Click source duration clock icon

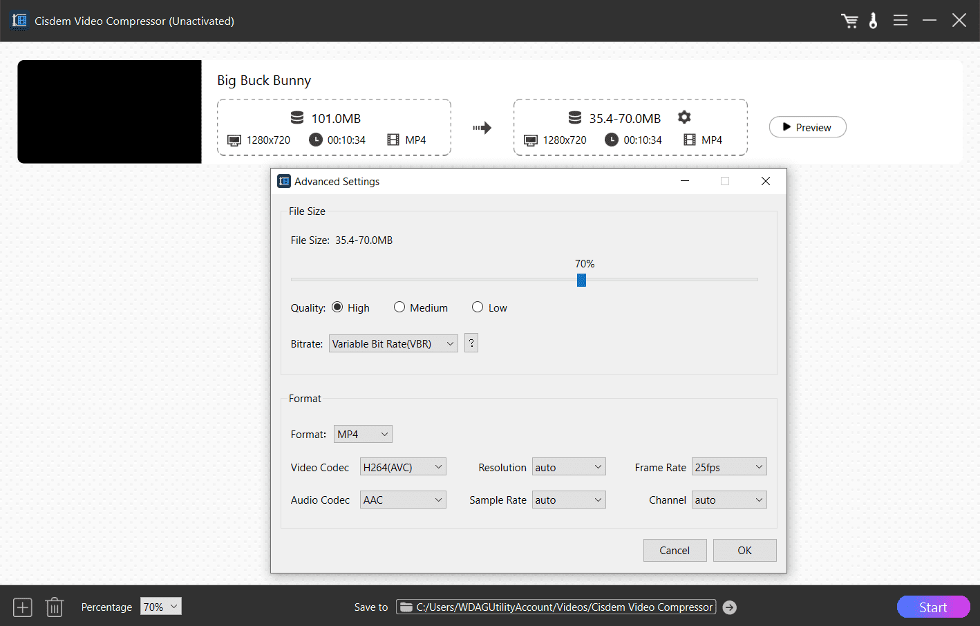(316, 140)
